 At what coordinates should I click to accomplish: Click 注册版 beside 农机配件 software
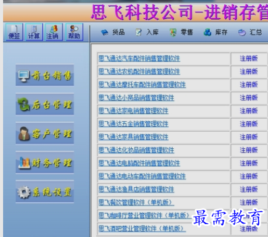tap(249, 71)
